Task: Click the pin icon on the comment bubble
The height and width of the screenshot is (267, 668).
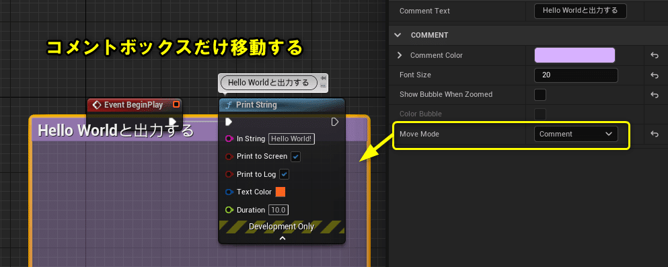Action: 324,79
